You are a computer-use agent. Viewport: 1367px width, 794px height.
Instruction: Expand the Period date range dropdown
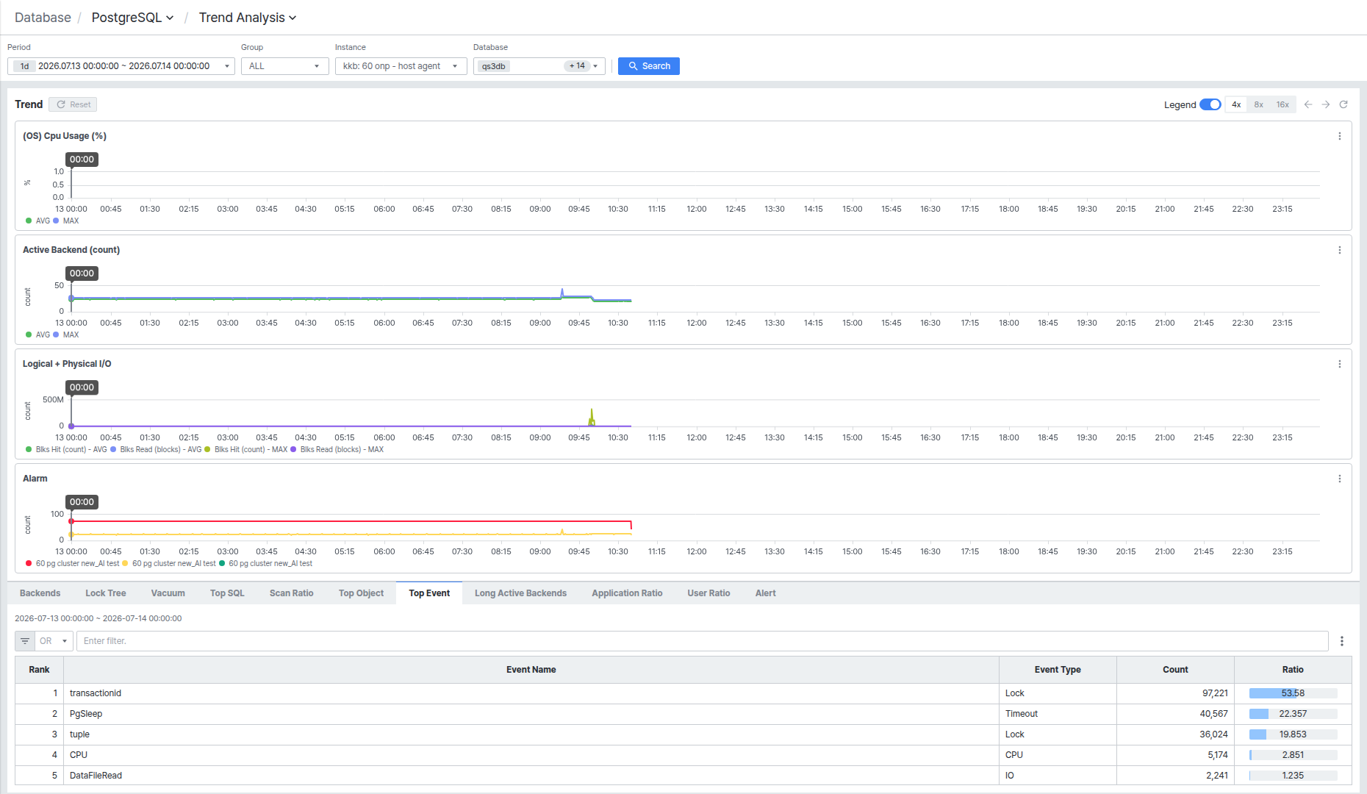point(121,66)
